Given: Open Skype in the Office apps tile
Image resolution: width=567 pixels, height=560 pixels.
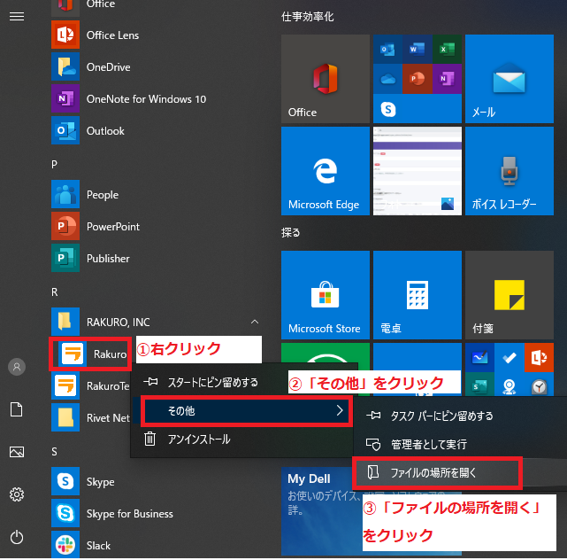Looking at the screenshot, I should point(388,109).
